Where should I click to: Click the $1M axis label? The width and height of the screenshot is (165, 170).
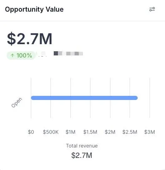70,132
